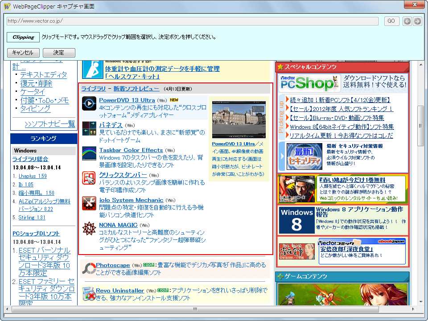Open the Revo Uninstaller link
Image resolution: width=428 pixels, height=321 pixels.
coord(120,290)
